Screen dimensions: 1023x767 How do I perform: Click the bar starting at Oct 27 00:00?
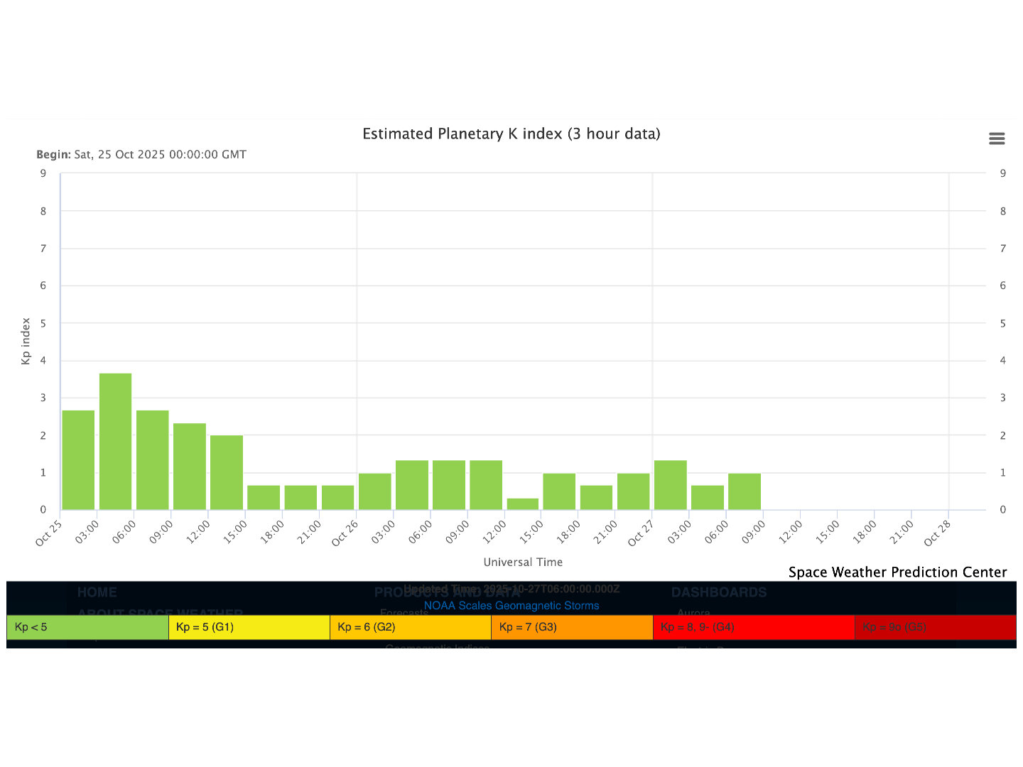click(x=671, y=485)
